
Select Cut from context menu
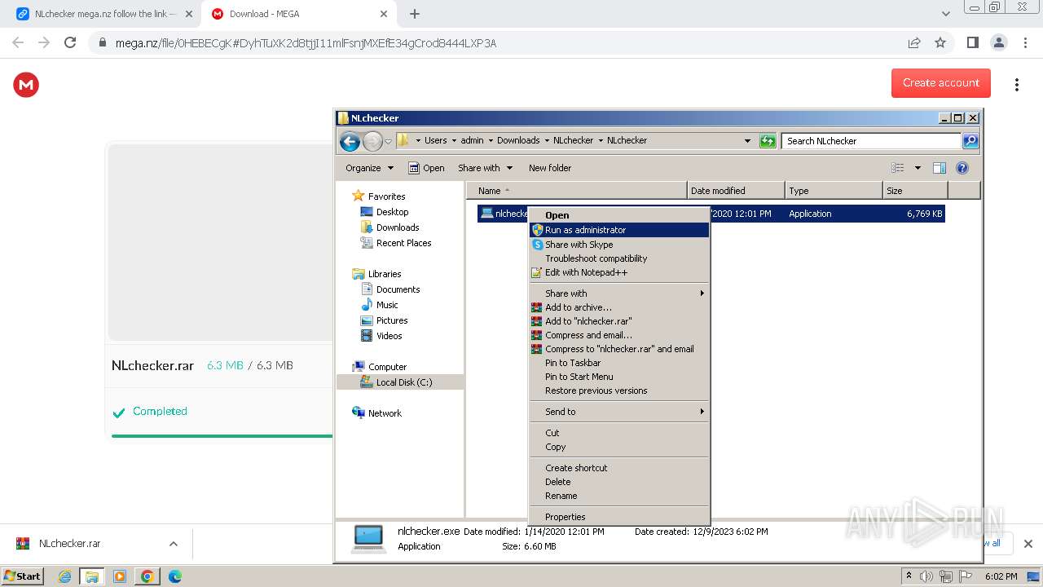point(618,433)
